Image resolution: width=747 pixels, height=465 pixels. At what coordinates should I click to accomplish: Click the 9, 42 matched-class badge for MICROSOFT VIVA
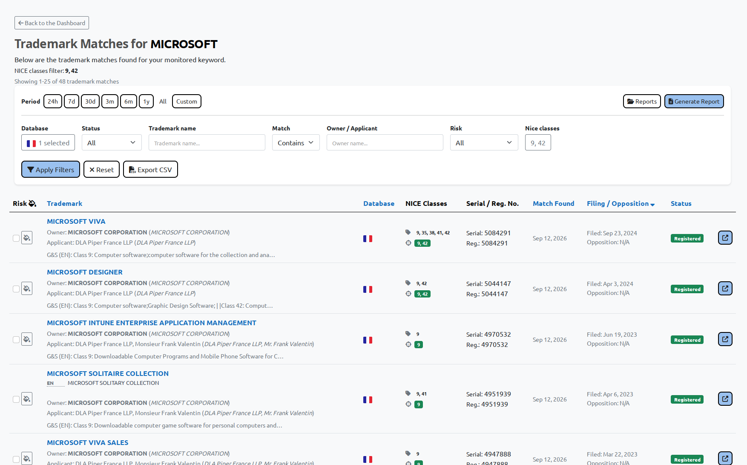pos(422,243)
